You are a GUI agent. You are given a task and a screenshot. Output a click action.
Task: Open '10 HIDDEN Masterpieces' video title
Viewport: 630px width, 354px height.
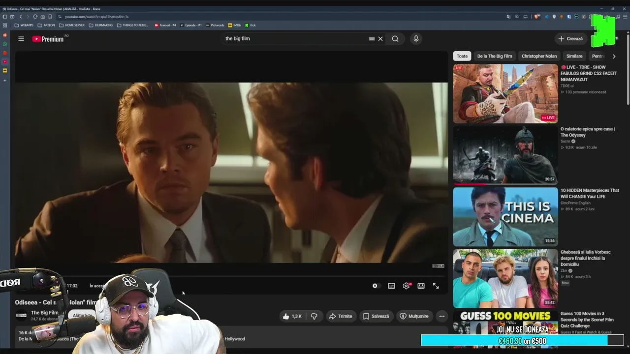pyautogui.click(x=590, y=193)
